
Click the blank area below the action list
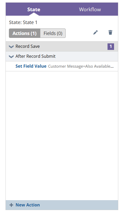point(62,136)
